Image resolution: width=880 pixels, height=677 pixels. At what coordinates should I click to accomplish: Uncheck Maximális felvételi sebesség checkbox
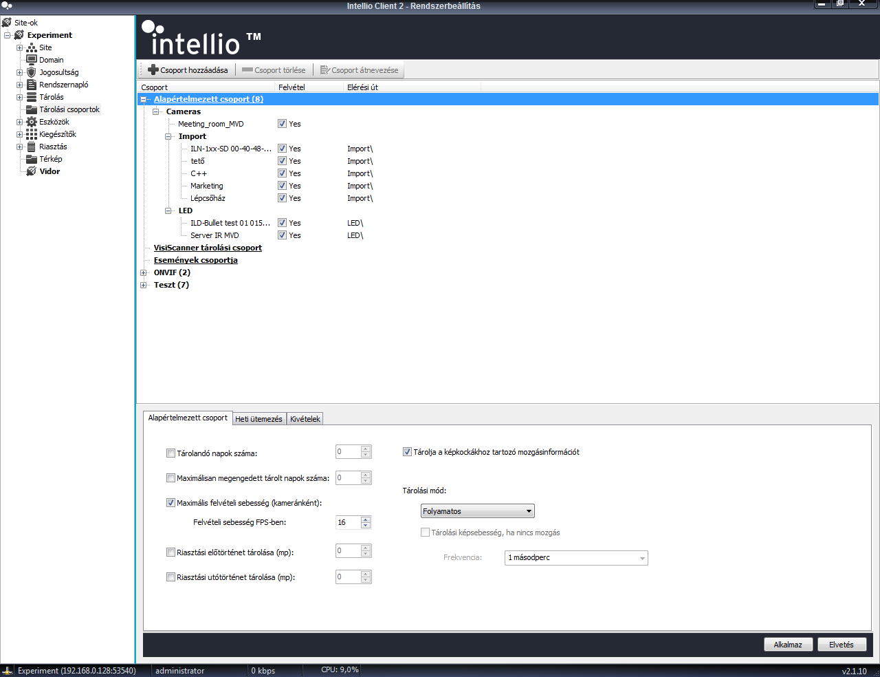170,503
